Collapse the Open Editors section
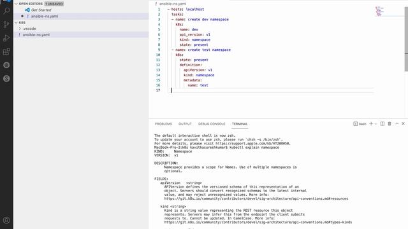The height and width of the screenshot is (229, 408). pyautogui.click(x=17, y=4)
